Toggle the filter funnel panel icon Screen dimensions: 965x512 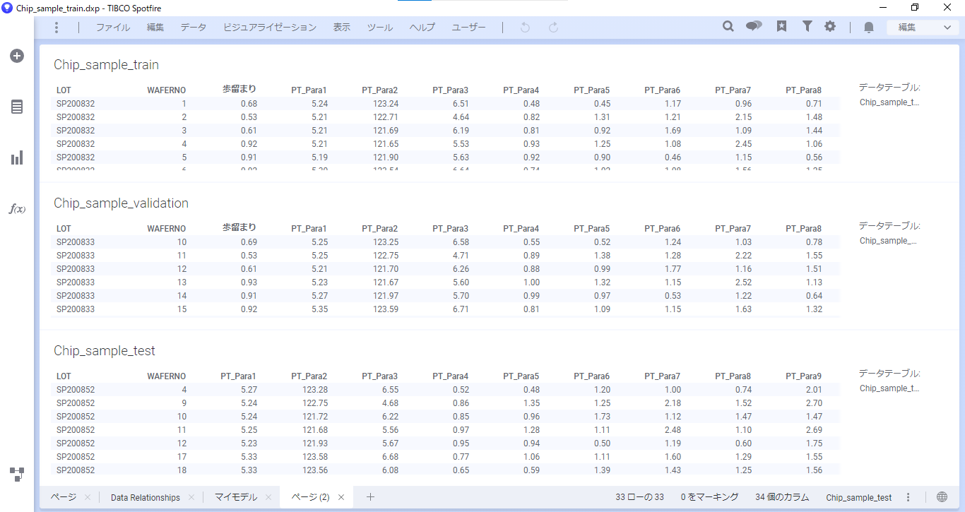coord(807,27)
